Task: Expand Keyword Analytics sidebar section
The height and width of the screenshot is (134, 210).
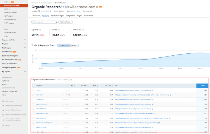Action: (25, 40)
